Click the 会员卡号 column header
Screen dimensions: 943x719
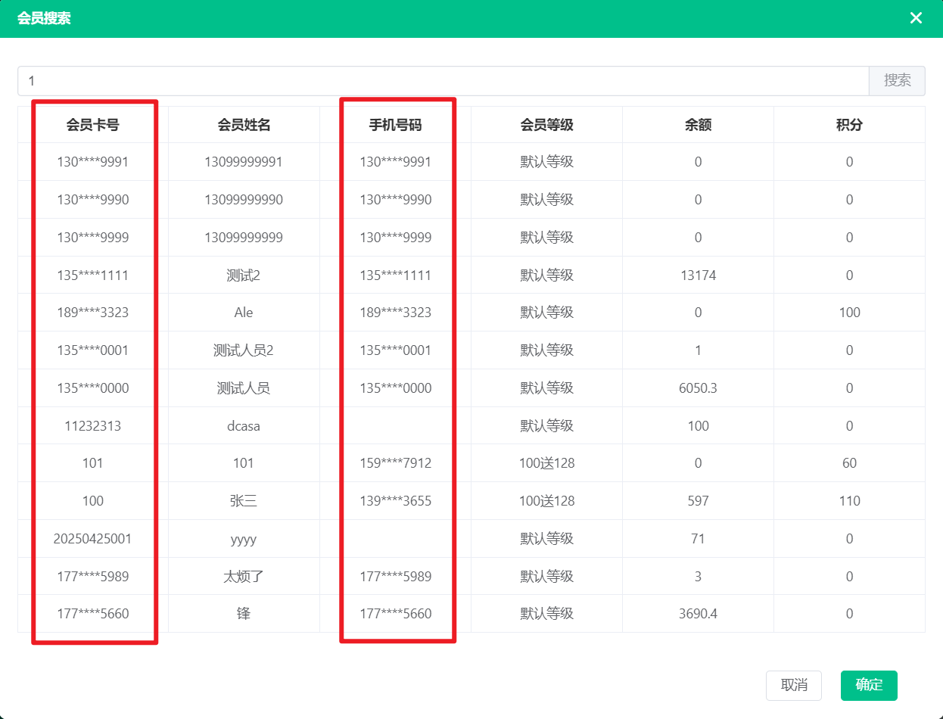point(93,125)
